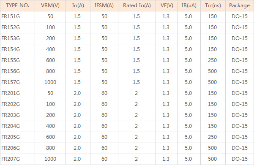Screen dimensions: 254x165
Task: Click the 1000 VRM value for FR157G
Action: pyautogui.click(x=50, y=82)
